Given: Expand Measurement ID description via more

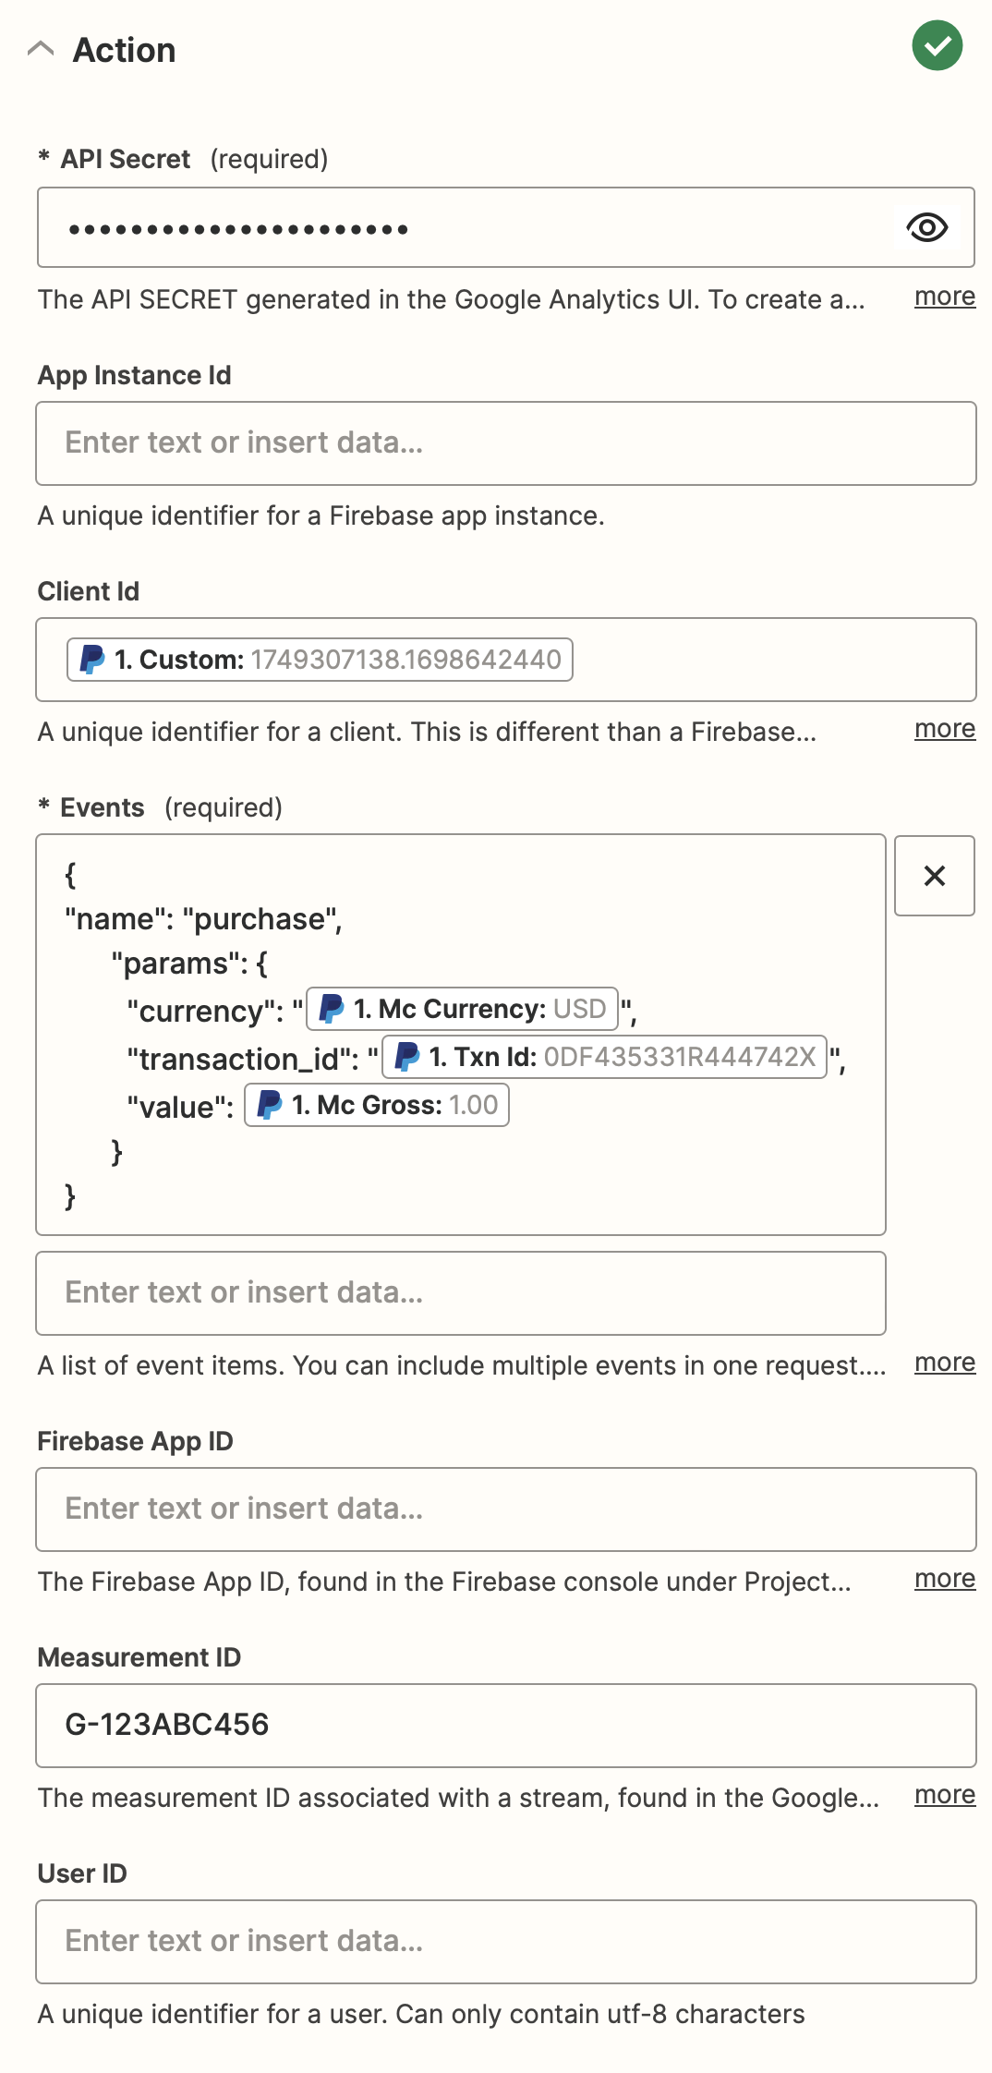Looking at the screenshot, I should [944, 1795].
